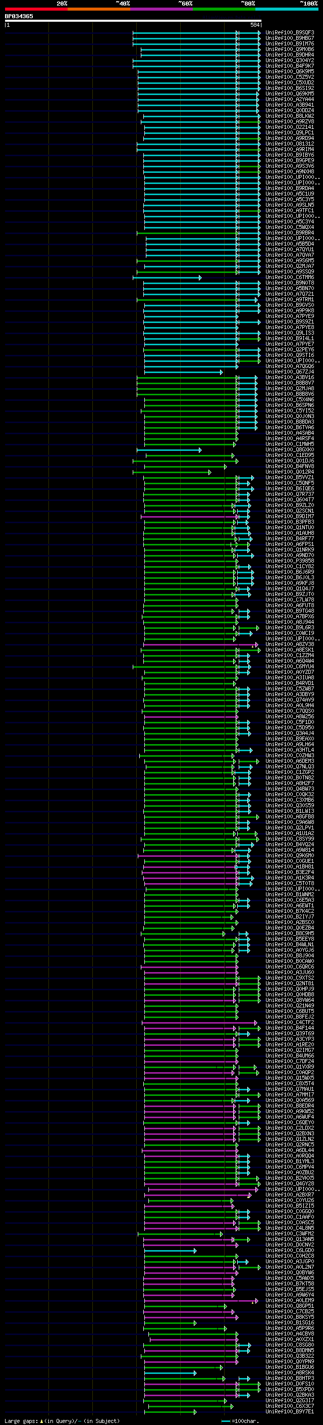Select hit label UniRef100_A9RIM4
This screenshot has width=323, height=1425.
(x=290, y=149)
